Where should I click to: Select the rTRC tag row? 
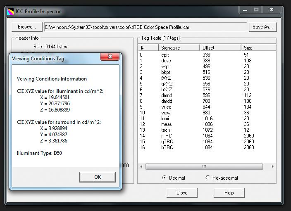(x=207, y=136)
